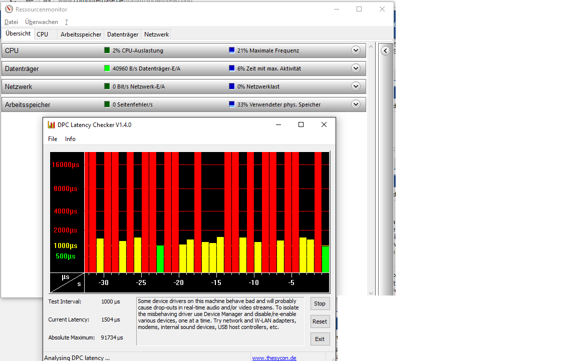Expand the Arbeitsspeicher section chevron
The width and height of the screenshot is (577, 361).
[356, 104]
